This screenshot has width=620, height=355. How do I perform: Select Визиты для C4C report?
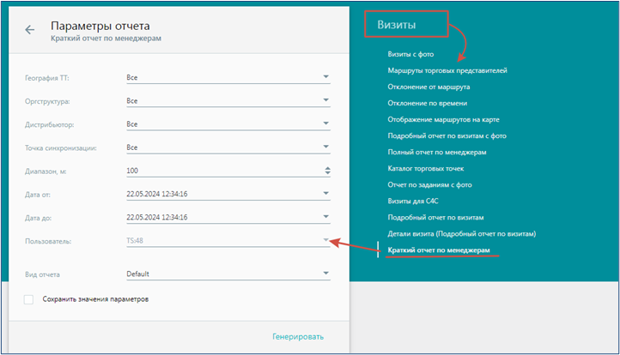pyautogui.click(x=413, y=201)
